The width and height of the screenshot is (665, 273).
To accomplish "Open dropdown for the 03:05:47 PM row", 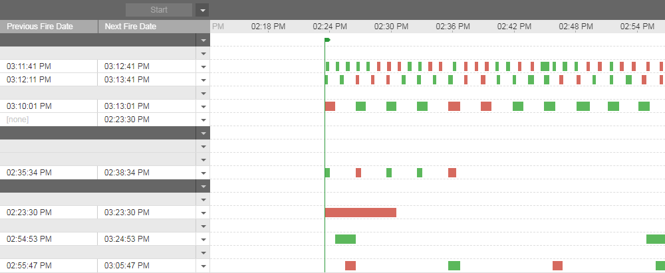I will tap(203, 266).
